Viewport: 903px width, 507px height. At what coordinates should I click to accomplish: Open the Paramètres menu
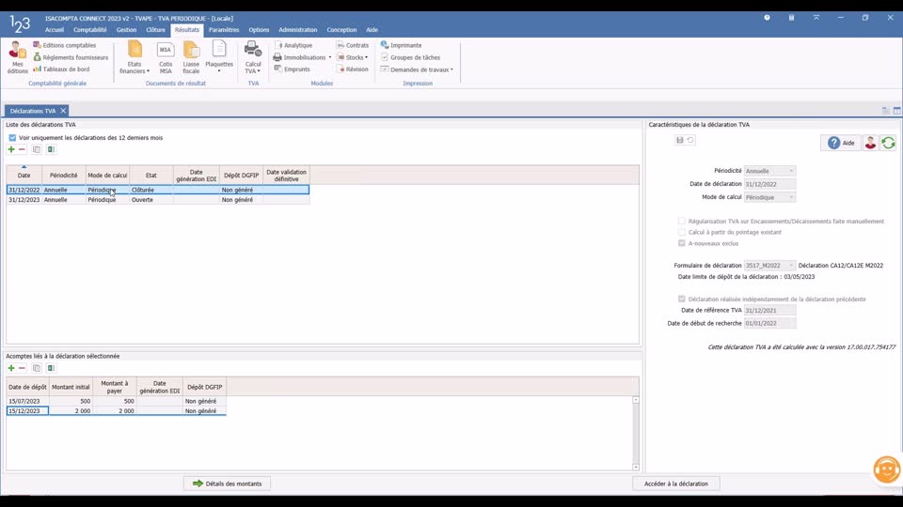(224, 30)
